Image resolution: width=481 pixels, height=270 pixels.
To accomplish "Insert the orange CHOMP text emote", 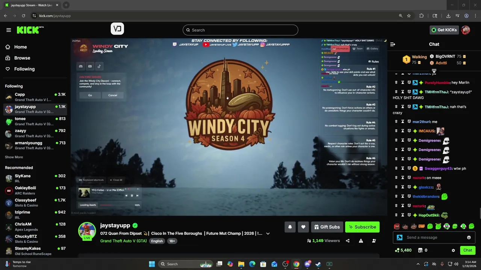I will 422,226.
